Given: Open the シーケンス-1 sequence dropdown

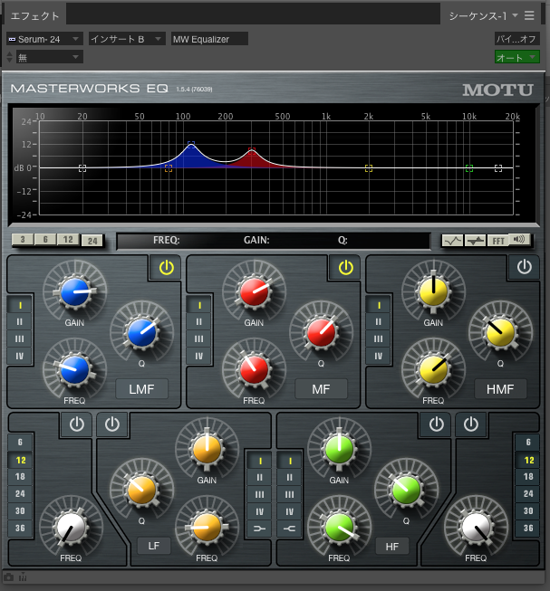Looking at the screenshot, I should pos(483,15).
